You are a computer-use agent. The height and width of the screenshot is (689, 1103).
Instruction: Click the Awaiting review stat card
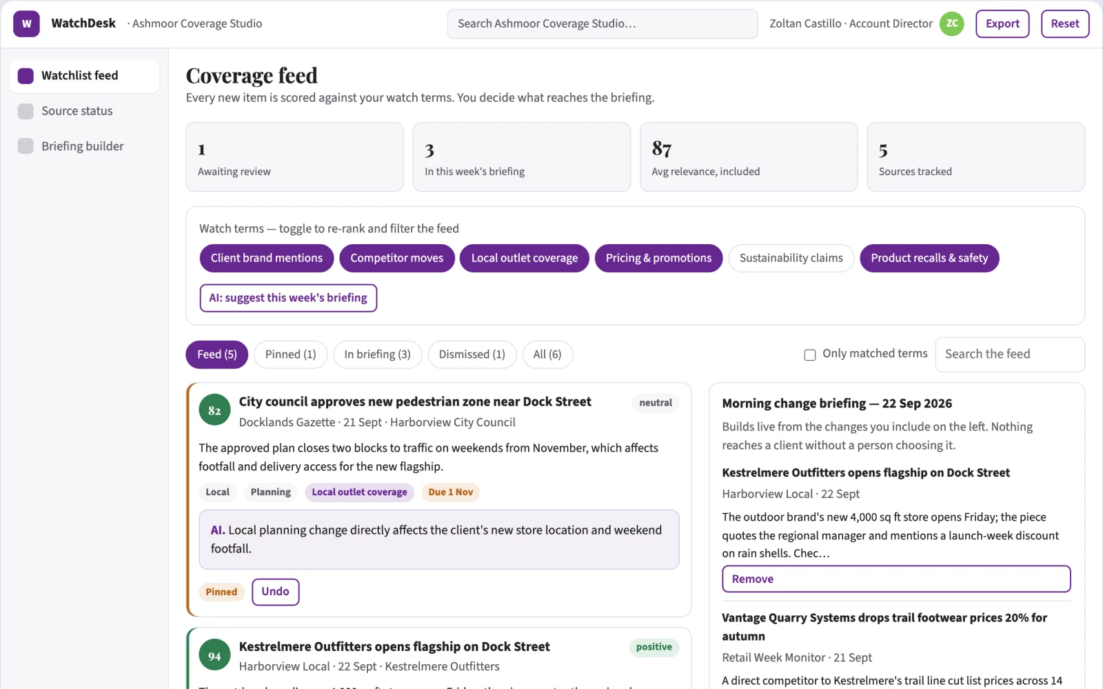pos(294,157)
